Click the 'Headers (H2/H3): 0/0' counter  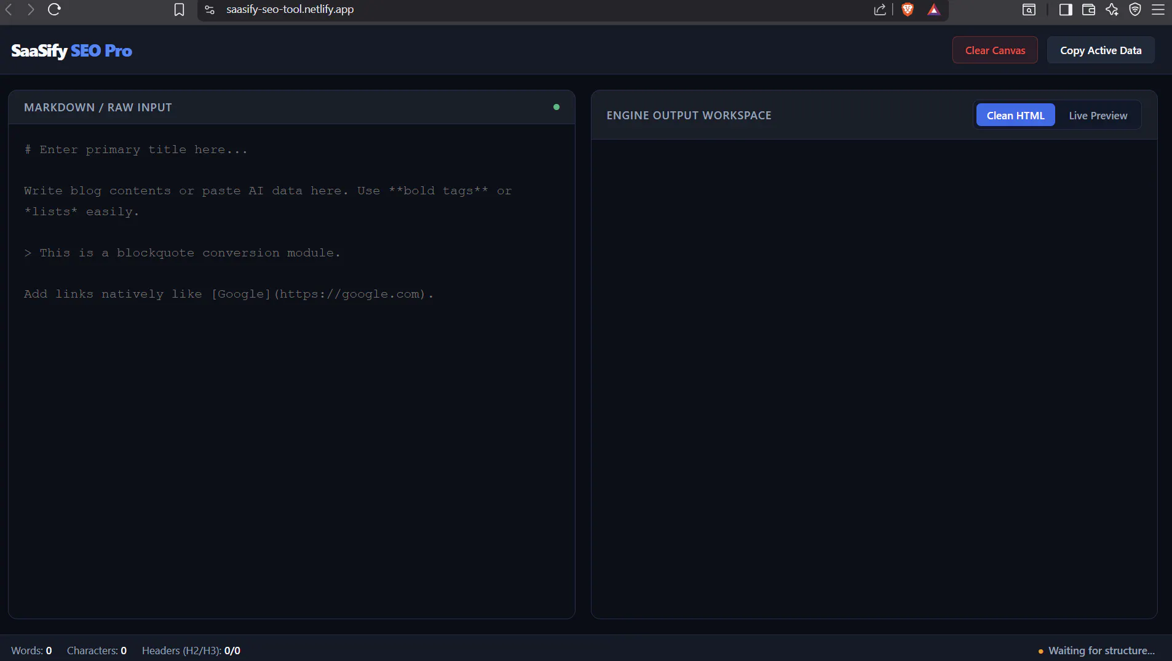click(x=191, y=651)
